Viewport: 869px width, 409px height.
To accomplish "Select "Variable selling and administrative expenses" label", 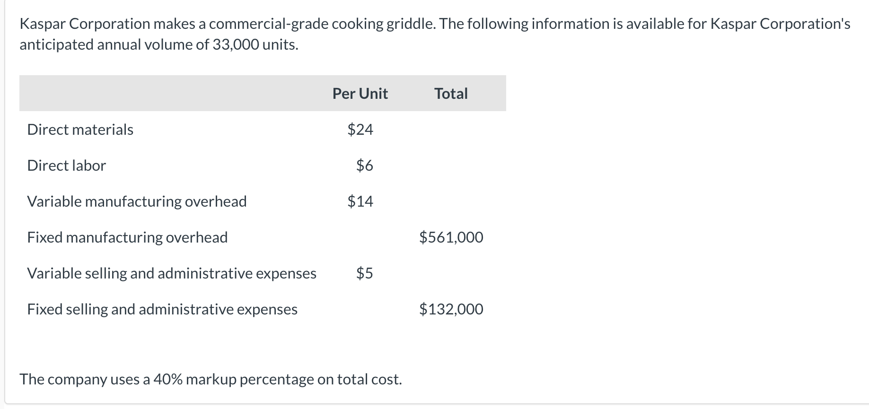I will click(172, 273).
